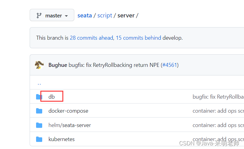View the 15 commits behind
Screen dimensions: 244x149
coord(139,38)
